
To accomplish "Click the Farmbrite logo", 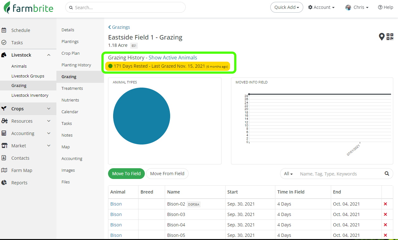I will point(29,8).
